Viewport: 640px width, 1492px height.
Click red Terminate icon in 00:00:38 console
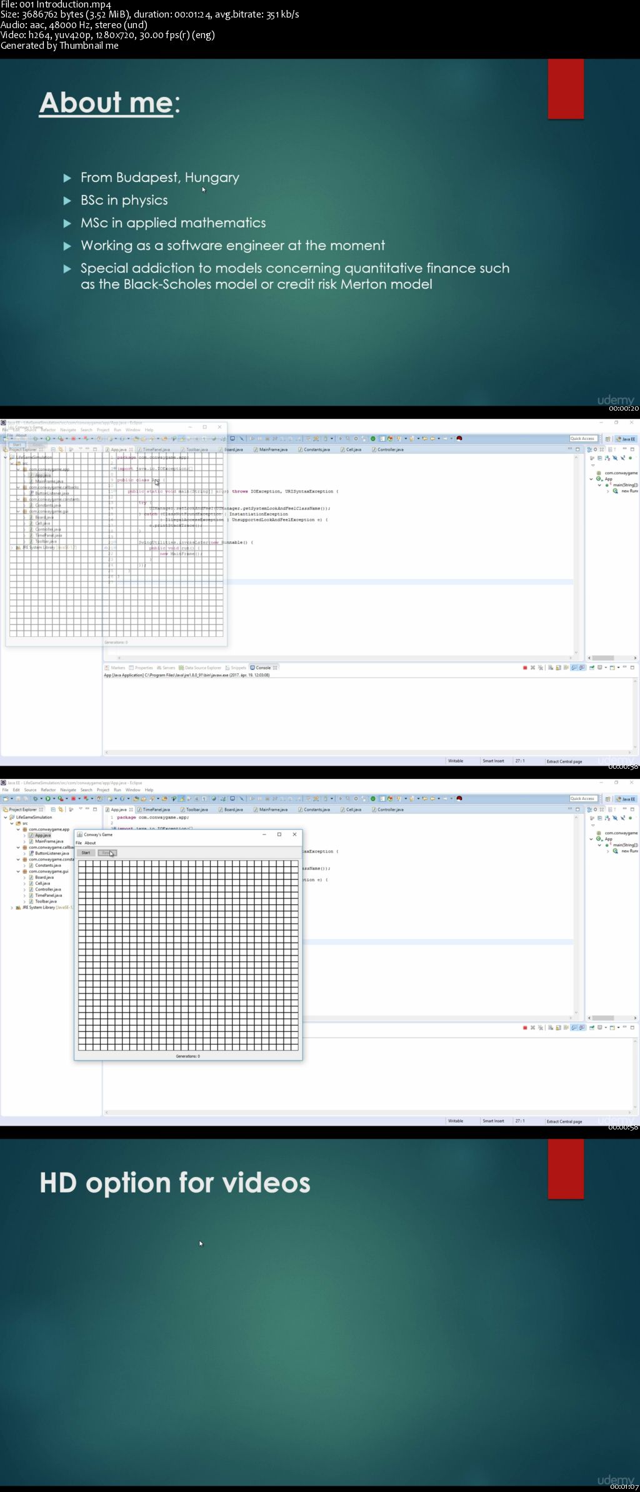[x=525, y=668]
